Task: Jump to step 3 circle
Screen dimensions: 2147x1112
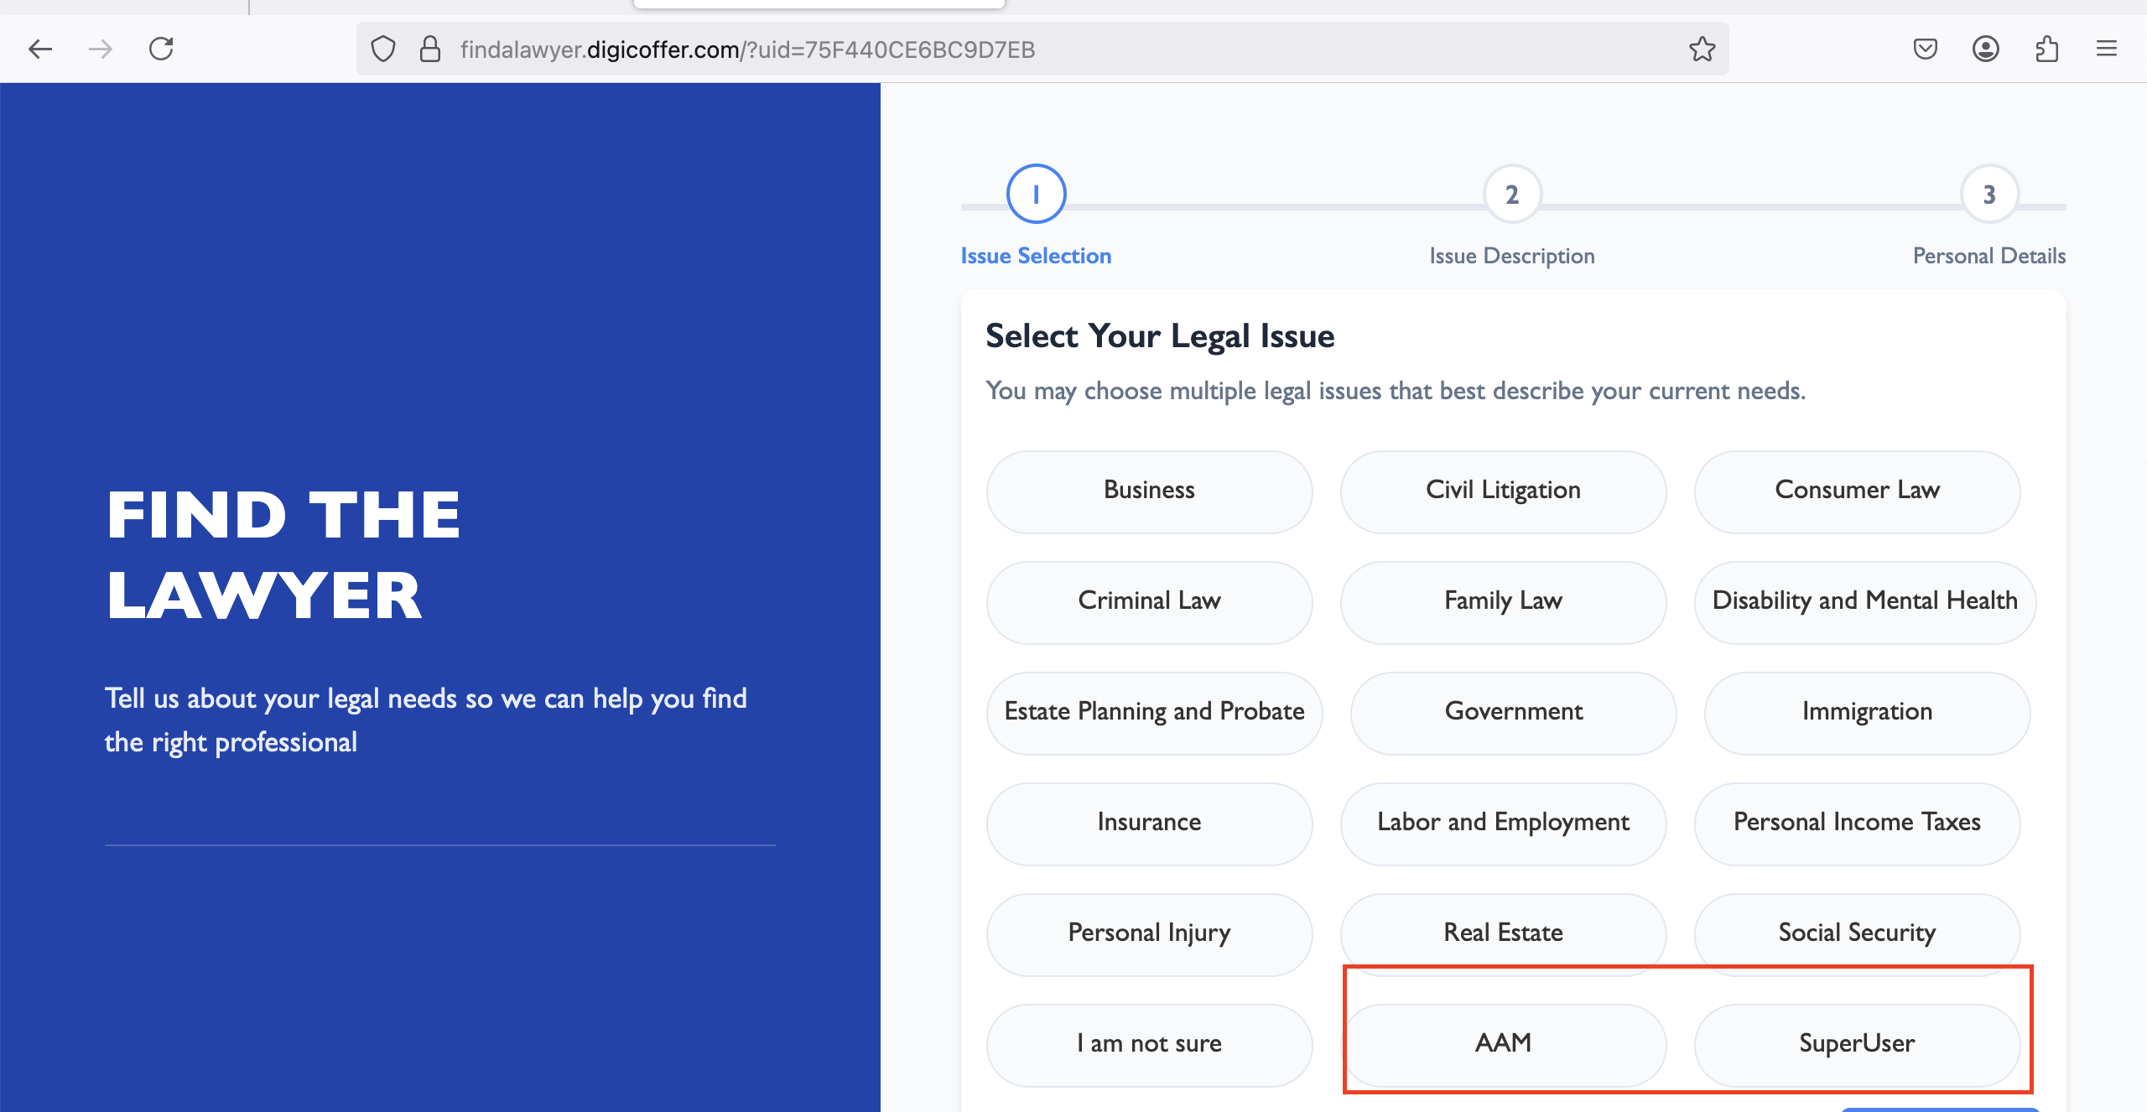Action: coord(1988,195)
